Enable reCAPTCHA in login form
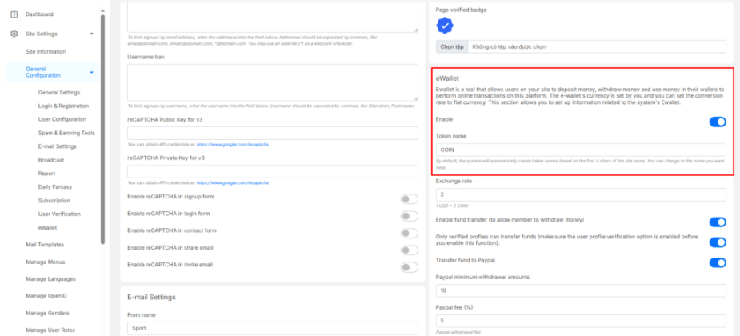The width and height of the screenshot is (740, 336). (x=409, y=216)
